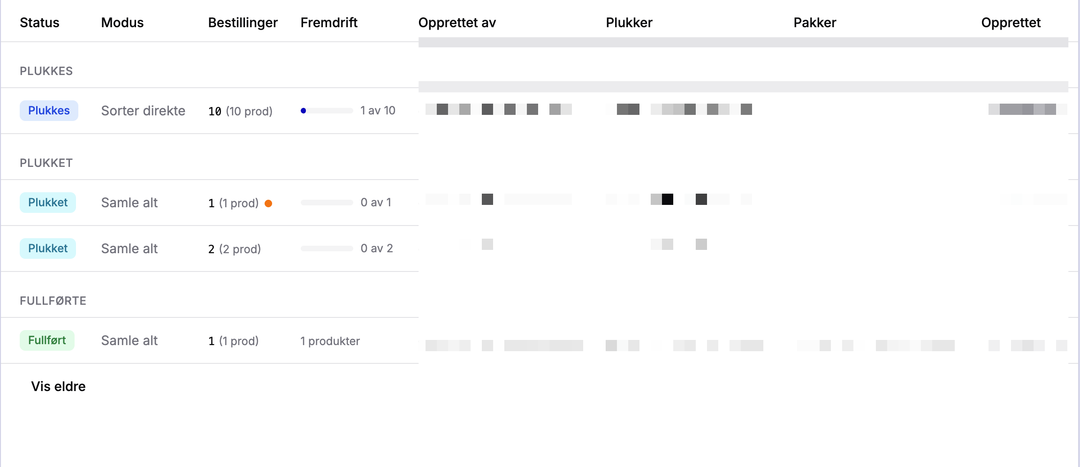The image size is (1080, 467).
Task: Click the empty progress bar next to 0 av 2
Action: pyautogui.click(x=327, y=249)
